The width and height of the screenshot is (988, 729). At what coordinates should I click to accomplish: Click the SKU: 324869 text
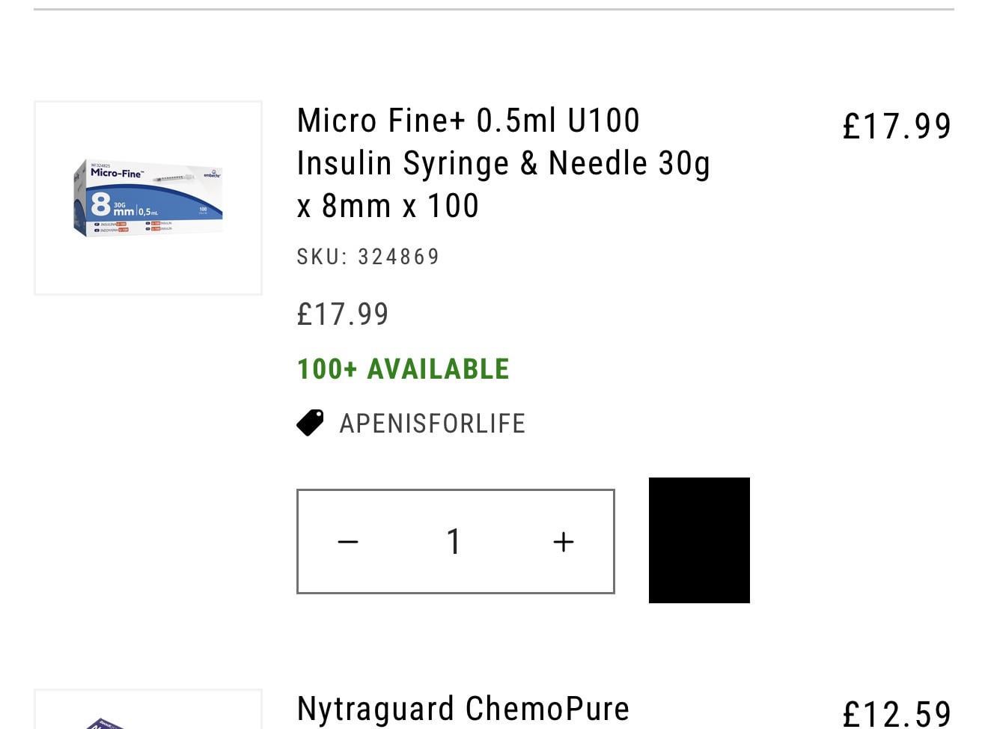[368, 257]
